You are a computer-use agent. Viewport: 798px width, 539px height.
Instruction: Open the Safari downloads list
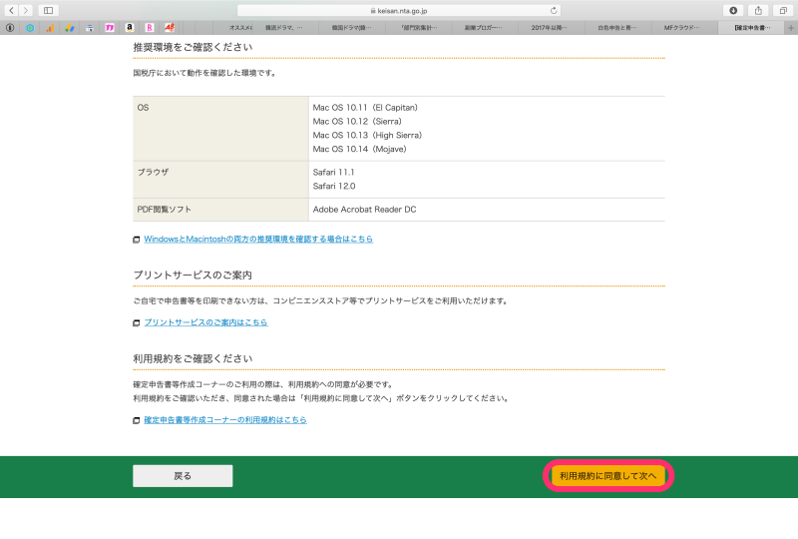click(x=733, y=10)
